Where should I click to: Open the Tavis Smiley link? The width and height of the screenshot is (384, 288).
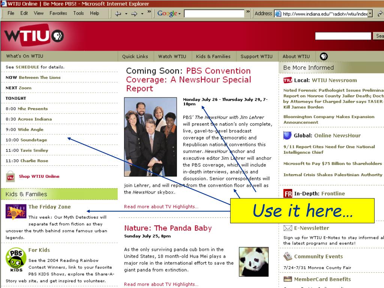[34, 150]
